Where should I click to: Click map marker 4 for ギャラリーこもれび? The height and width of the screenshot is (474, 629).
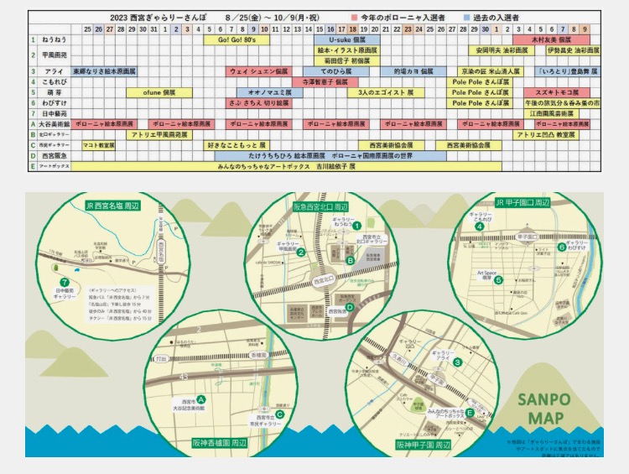[480, 226]
